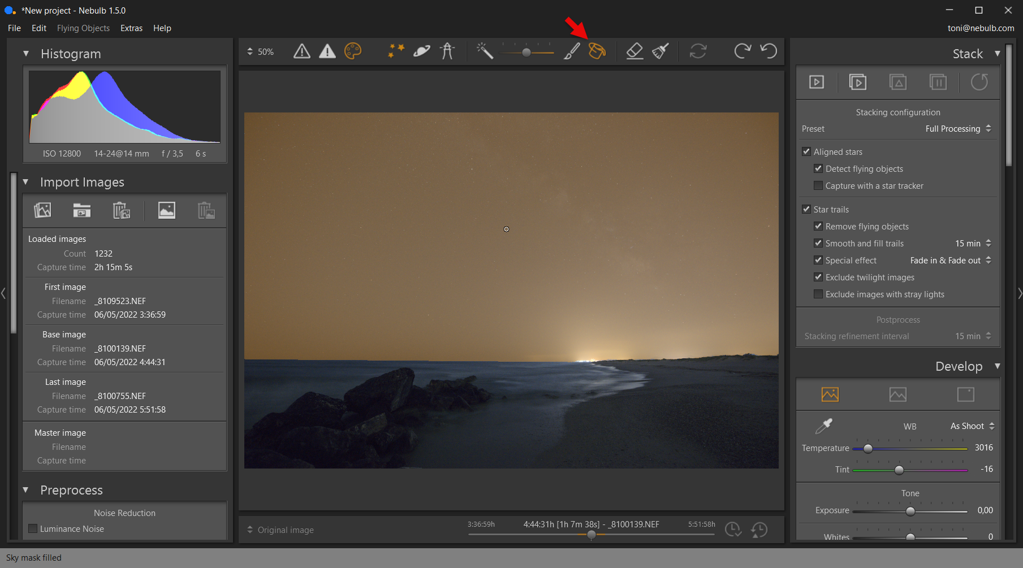Screen dimensions: 1023x568
Task: Uncheck Exclude twilight images
Action: [x=818, y=277]
